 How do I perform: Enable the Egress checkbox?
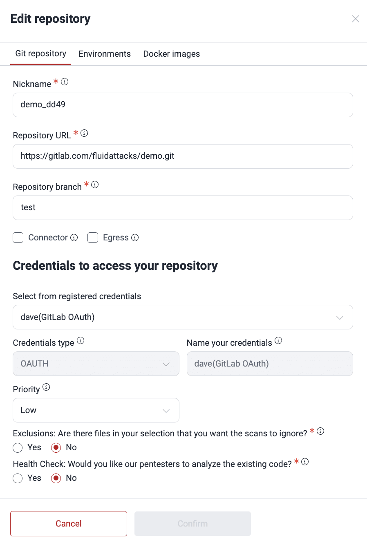click(x=93, y=238)
